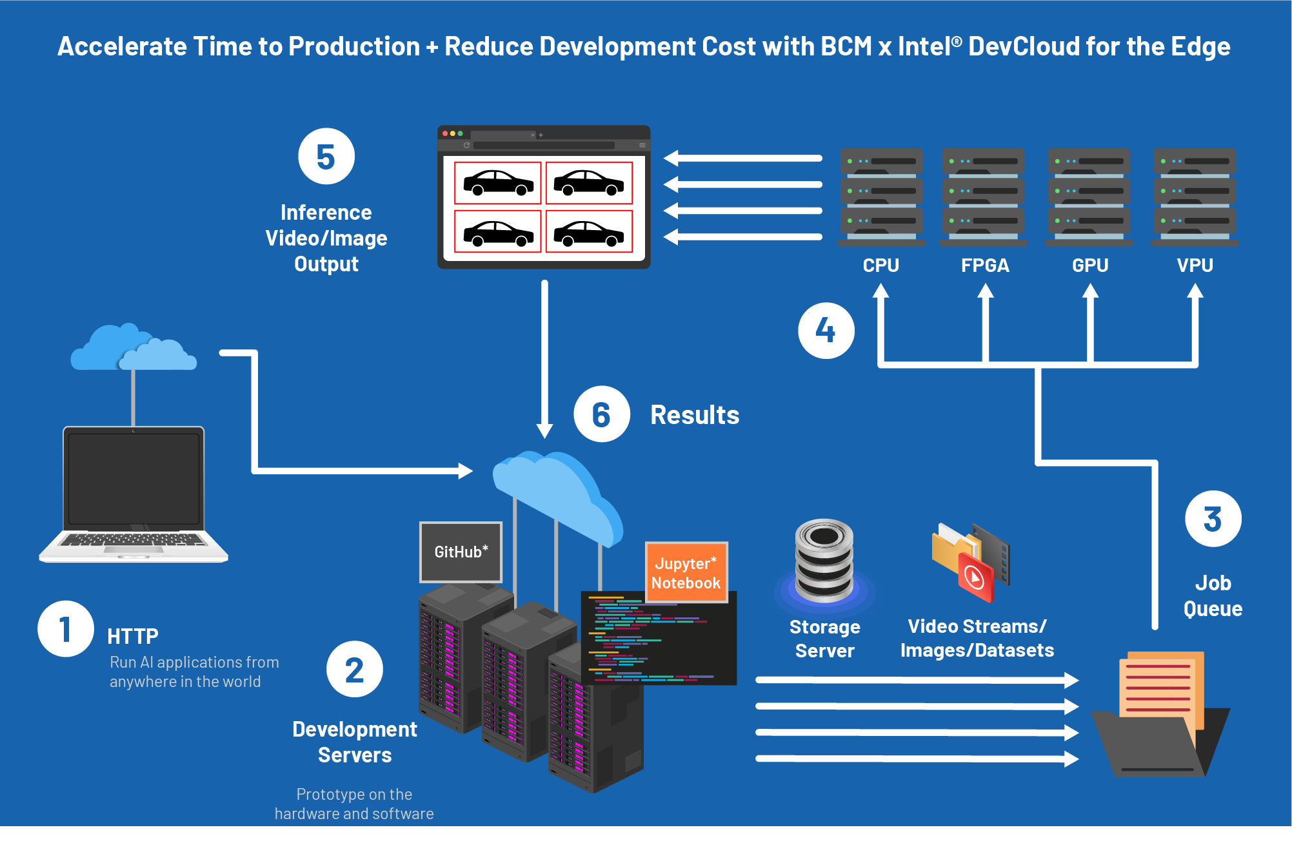Click the top-right car detection box
1292x841 pixels.
point(589,183)
